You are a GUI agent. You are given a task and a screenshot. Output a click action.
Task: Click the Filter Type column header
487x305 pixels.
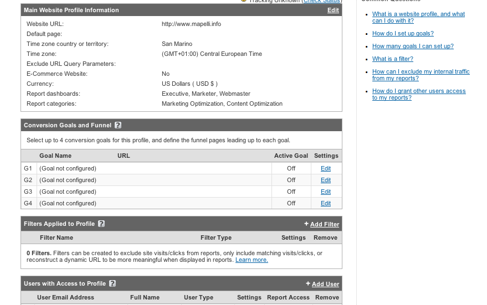[216, 237]
